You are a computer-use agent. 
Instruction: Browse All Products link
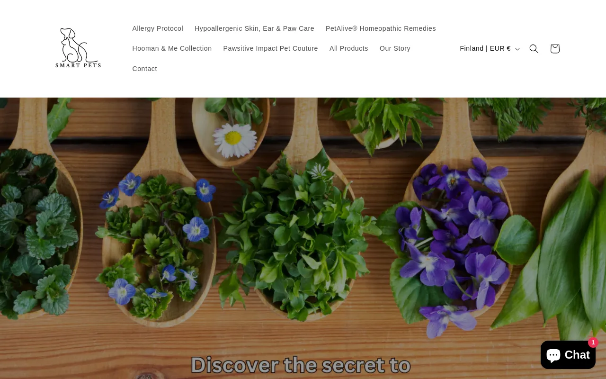pyautogui.click(x=349, y=48)
